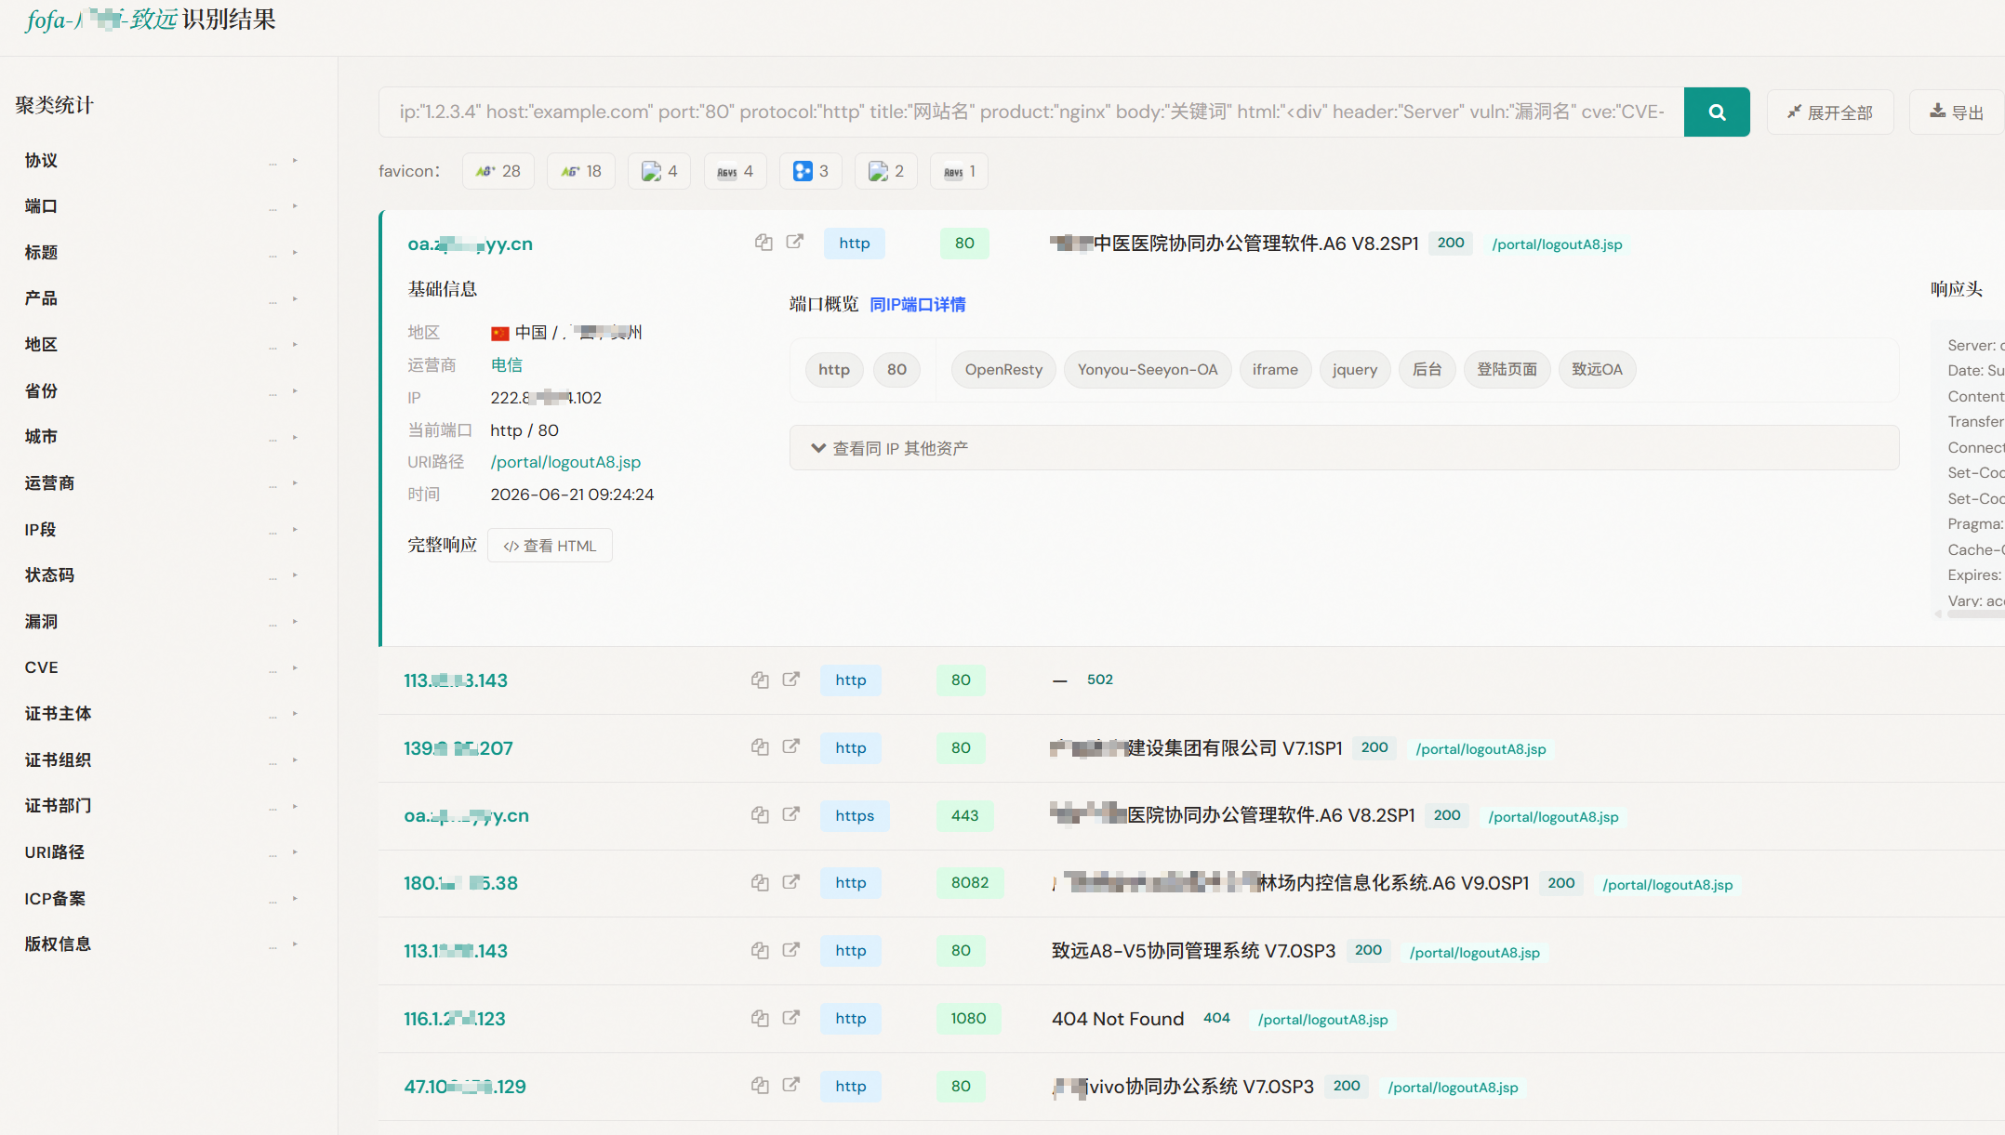Click the Yonyou-Seeyon-OA tag
Screen dimensions: 2005x1135
pos(1148,370)
